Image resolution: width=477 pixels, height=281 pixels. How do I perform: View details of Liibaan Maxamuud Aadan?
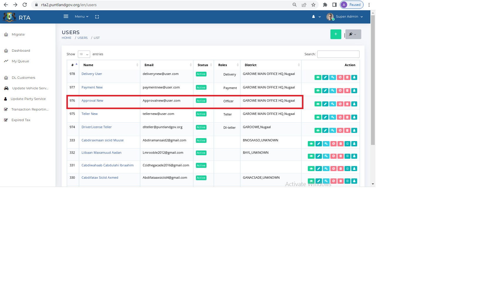tap(311, 156)
